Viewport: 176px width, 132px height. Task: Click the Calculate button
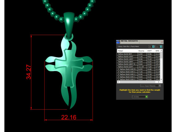pyautogui.click(x=140, y=97)
